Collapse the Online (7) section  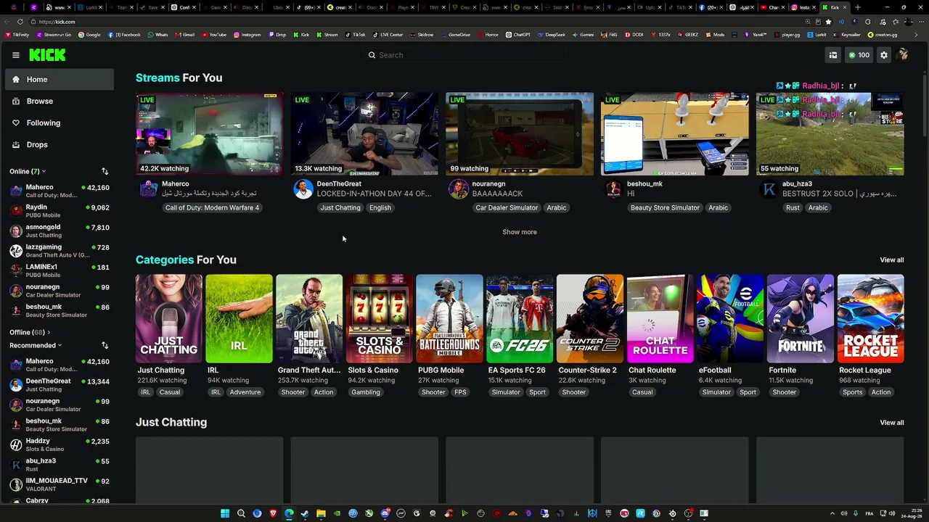pos(28,171)
